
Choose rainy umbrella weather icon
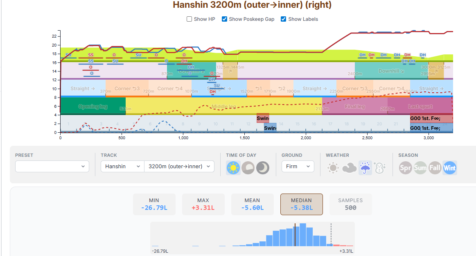(365, 167)
